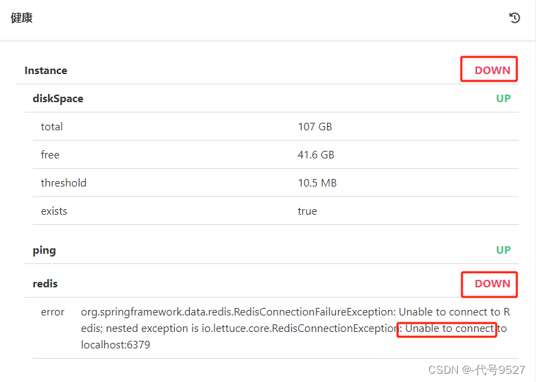The height and width of the screenshot is (382, 536).
Task: Click the health history clock icon
Action: [x=515, y=18]
